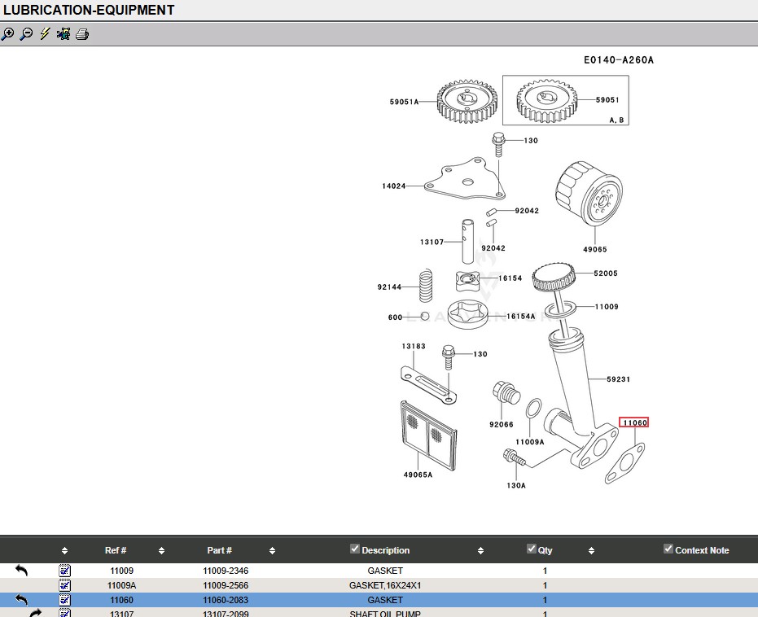This screenshot has width=758, height=617.
Task: Click sort arrows right of Ref # header
Action: 161,551
